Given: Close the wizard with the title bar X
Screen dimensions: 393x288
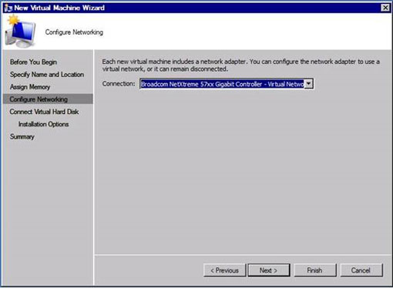Looking at the screenshot, I should click(x=385, y=8).
